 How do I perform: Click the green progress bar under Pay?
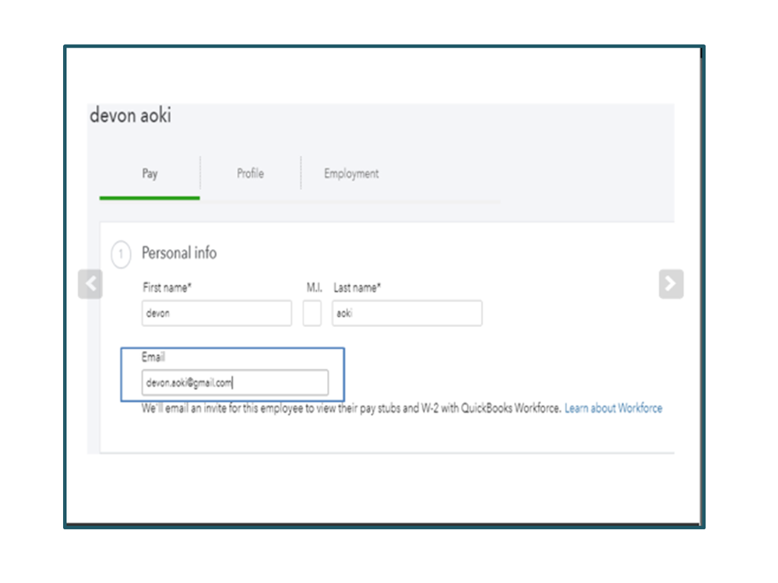click(150, 198)
